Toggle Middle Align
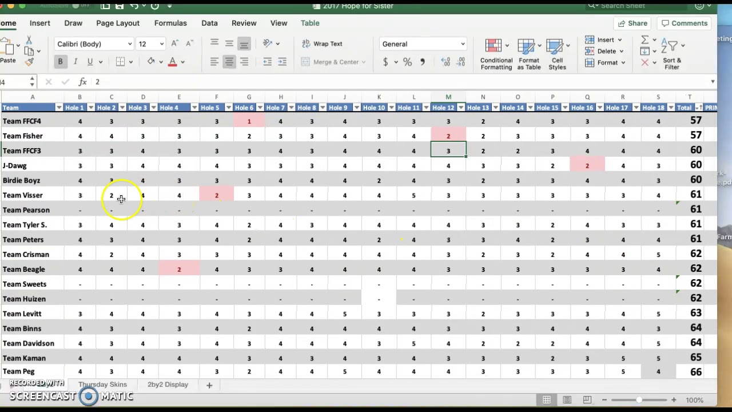 [229, 43]
